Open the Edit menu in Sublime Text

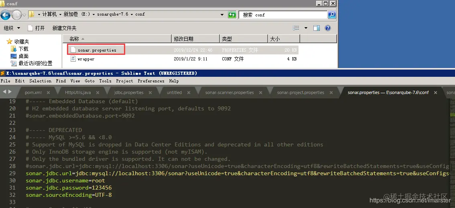pos(20,81)
